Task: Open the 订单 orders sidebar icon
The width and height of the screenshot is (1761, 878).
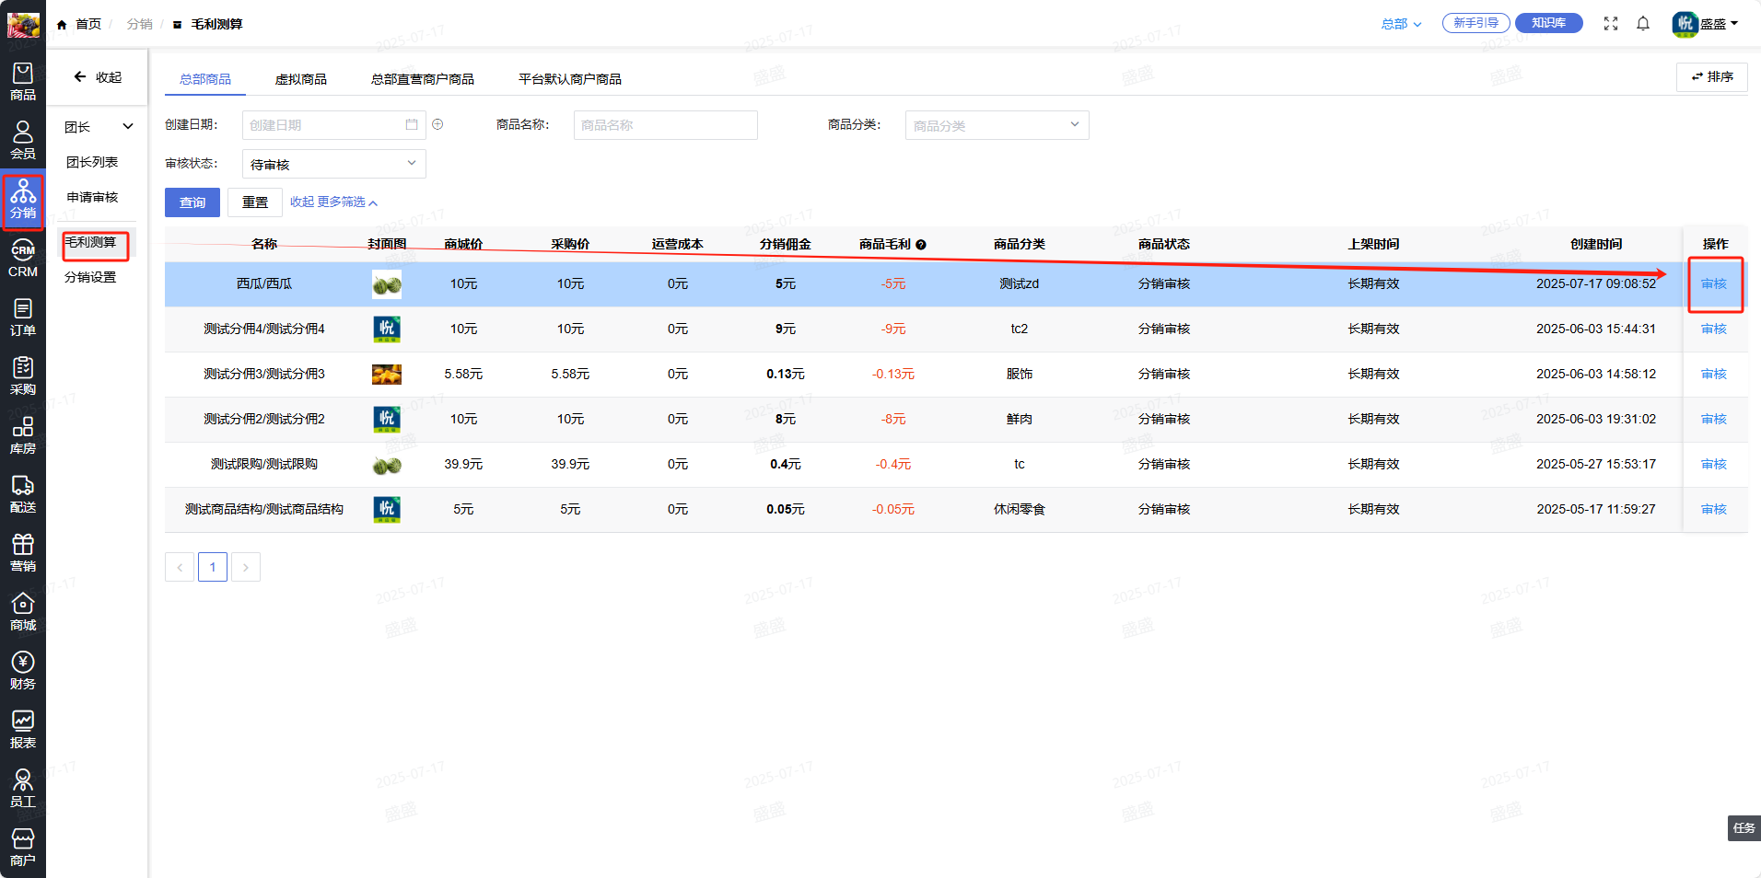Action: pos(23,317)
